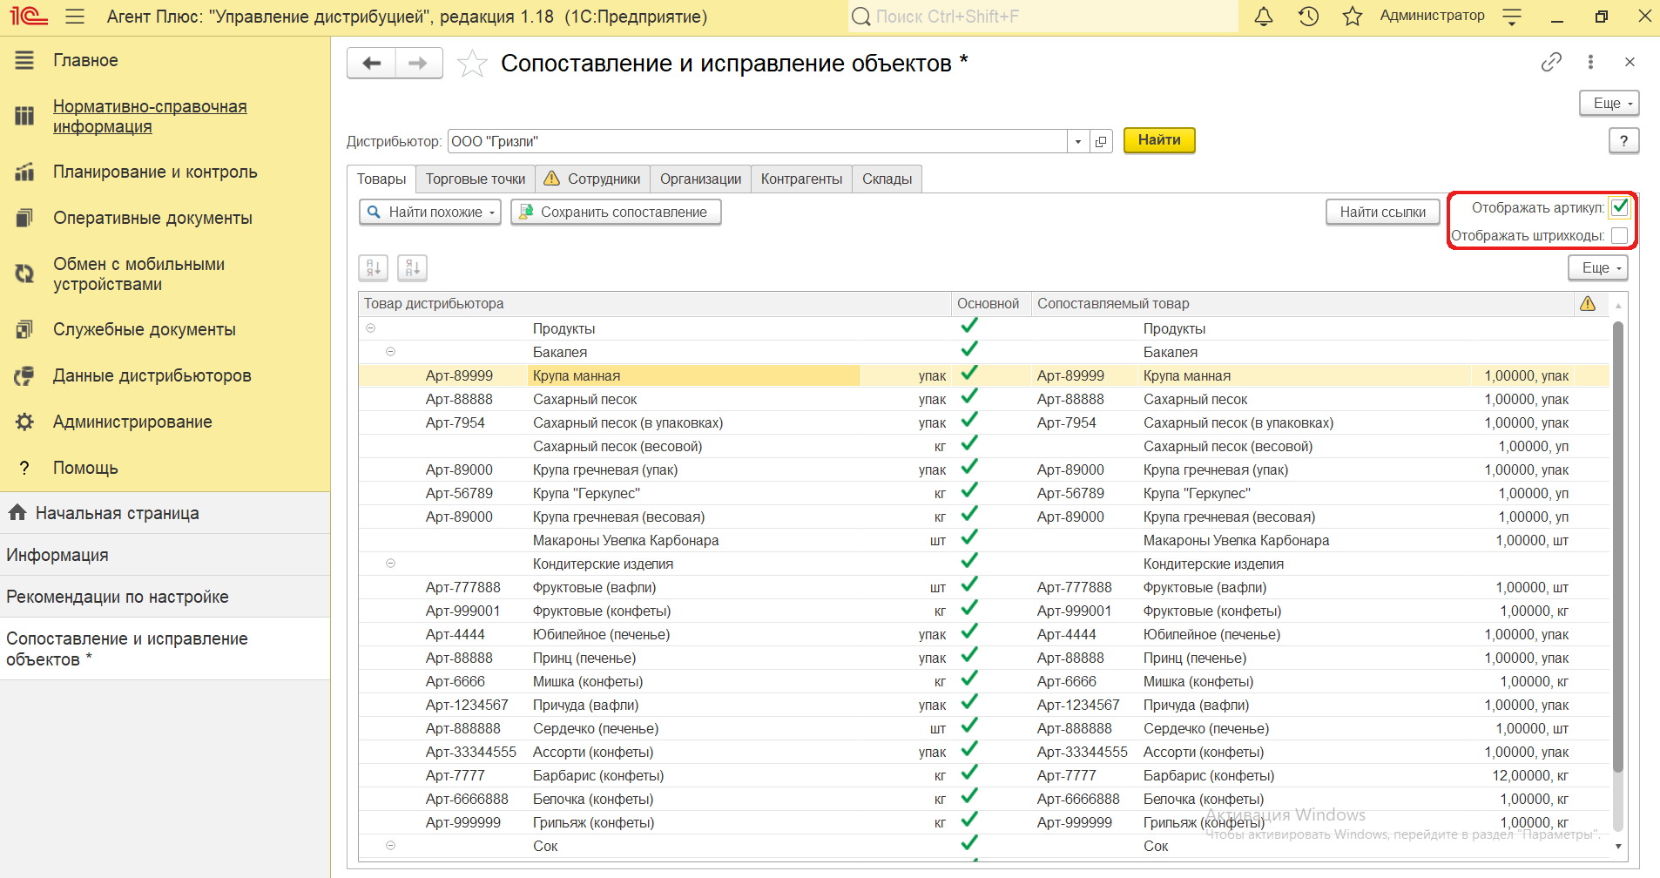Switch to the Торговые точки tab
The height and width of the screenshot is (878, 1660).
coord(476,179)
